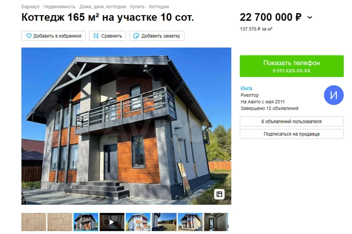This screenshot has height=234, width=352.
Task: Select Купить breadcrumb link
Action: [x=137, y=7]
